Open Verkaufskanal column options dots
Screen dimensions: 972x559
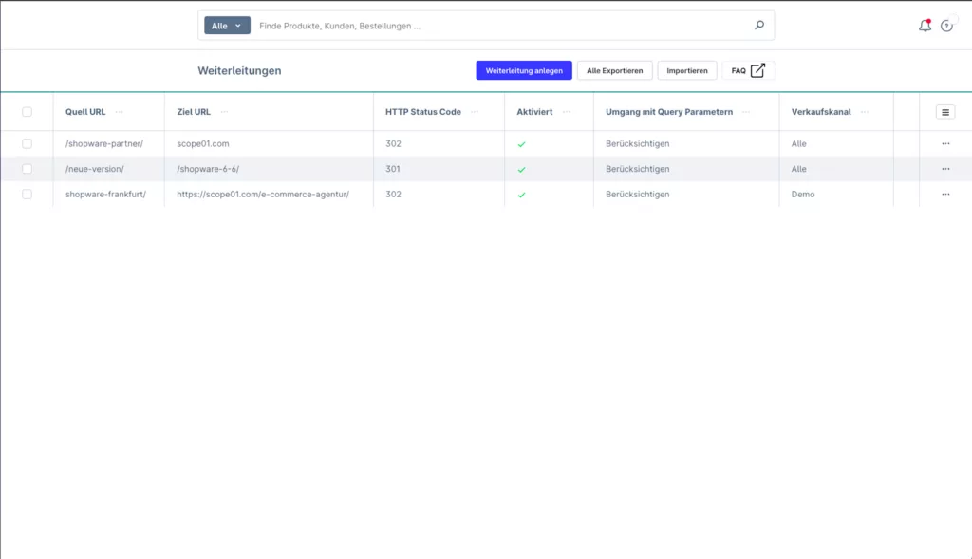(x=864, y=112)
